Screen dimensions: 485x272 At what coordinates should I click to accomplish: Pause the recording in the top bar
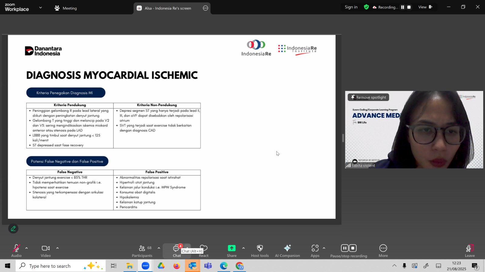(x=403, y=7)
